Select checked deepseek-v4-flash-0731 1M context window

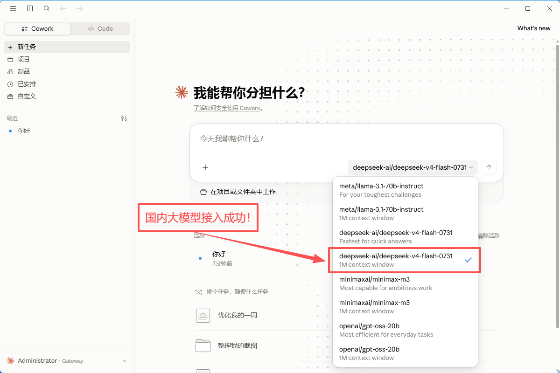(x=405, y=260)
